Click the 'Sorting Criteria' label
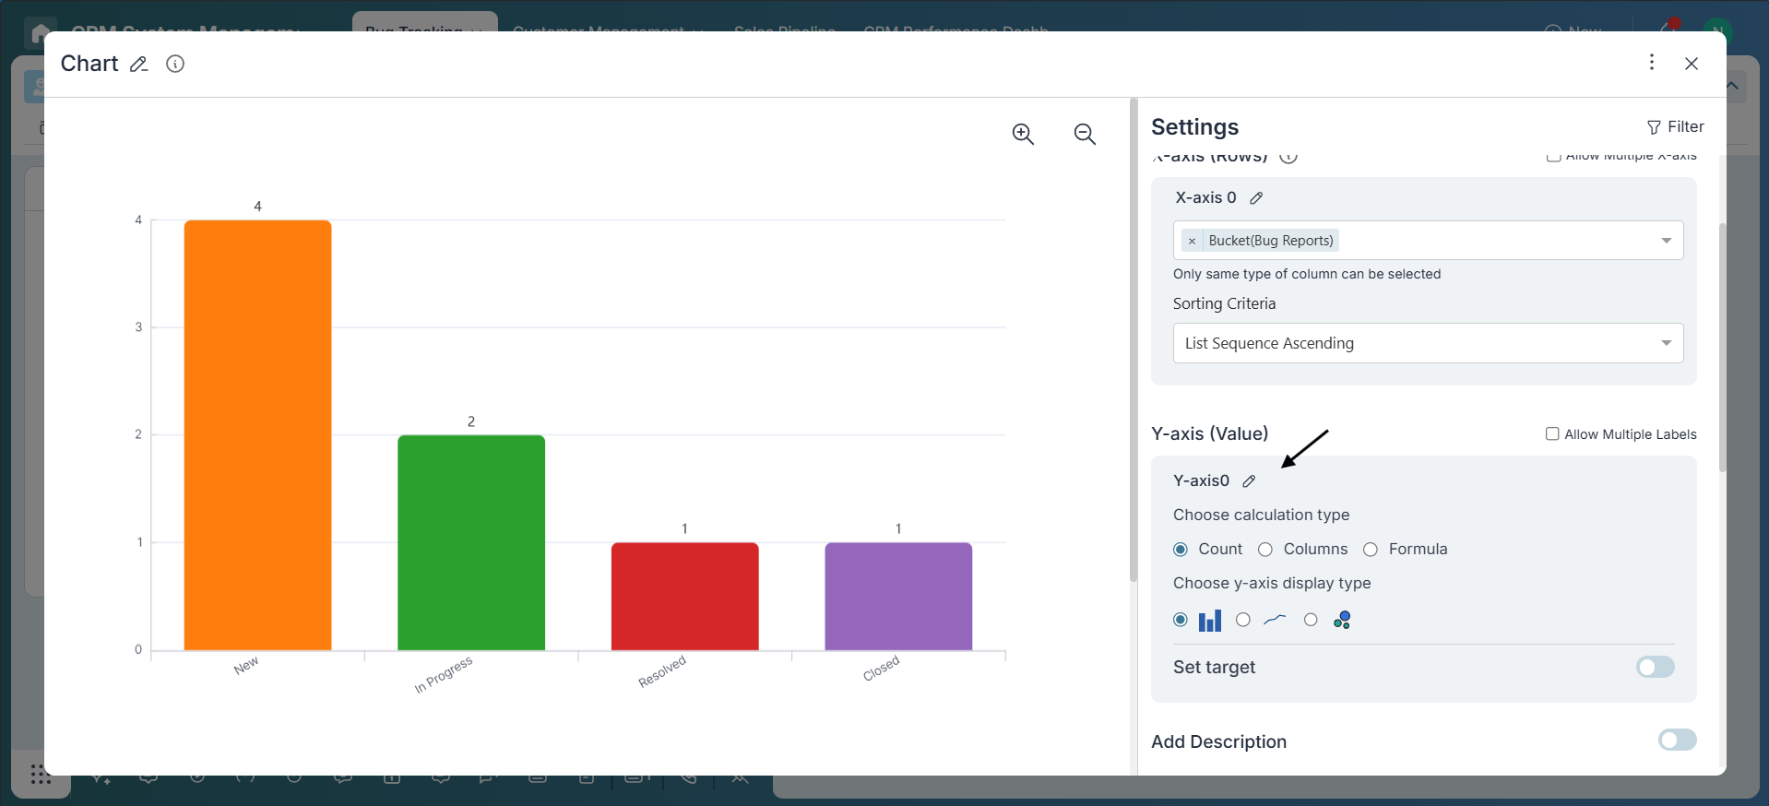1769x806 pixels. point(1224,303)
